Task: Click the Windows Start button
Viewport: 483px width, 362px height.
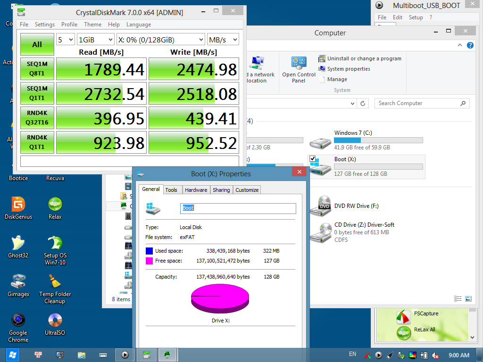Action: (12, 355)
